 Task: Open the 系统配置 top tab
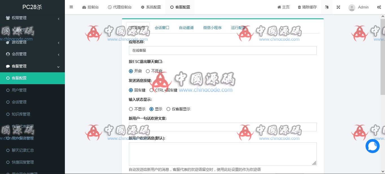pyautogui.click(x=151, y=7)
